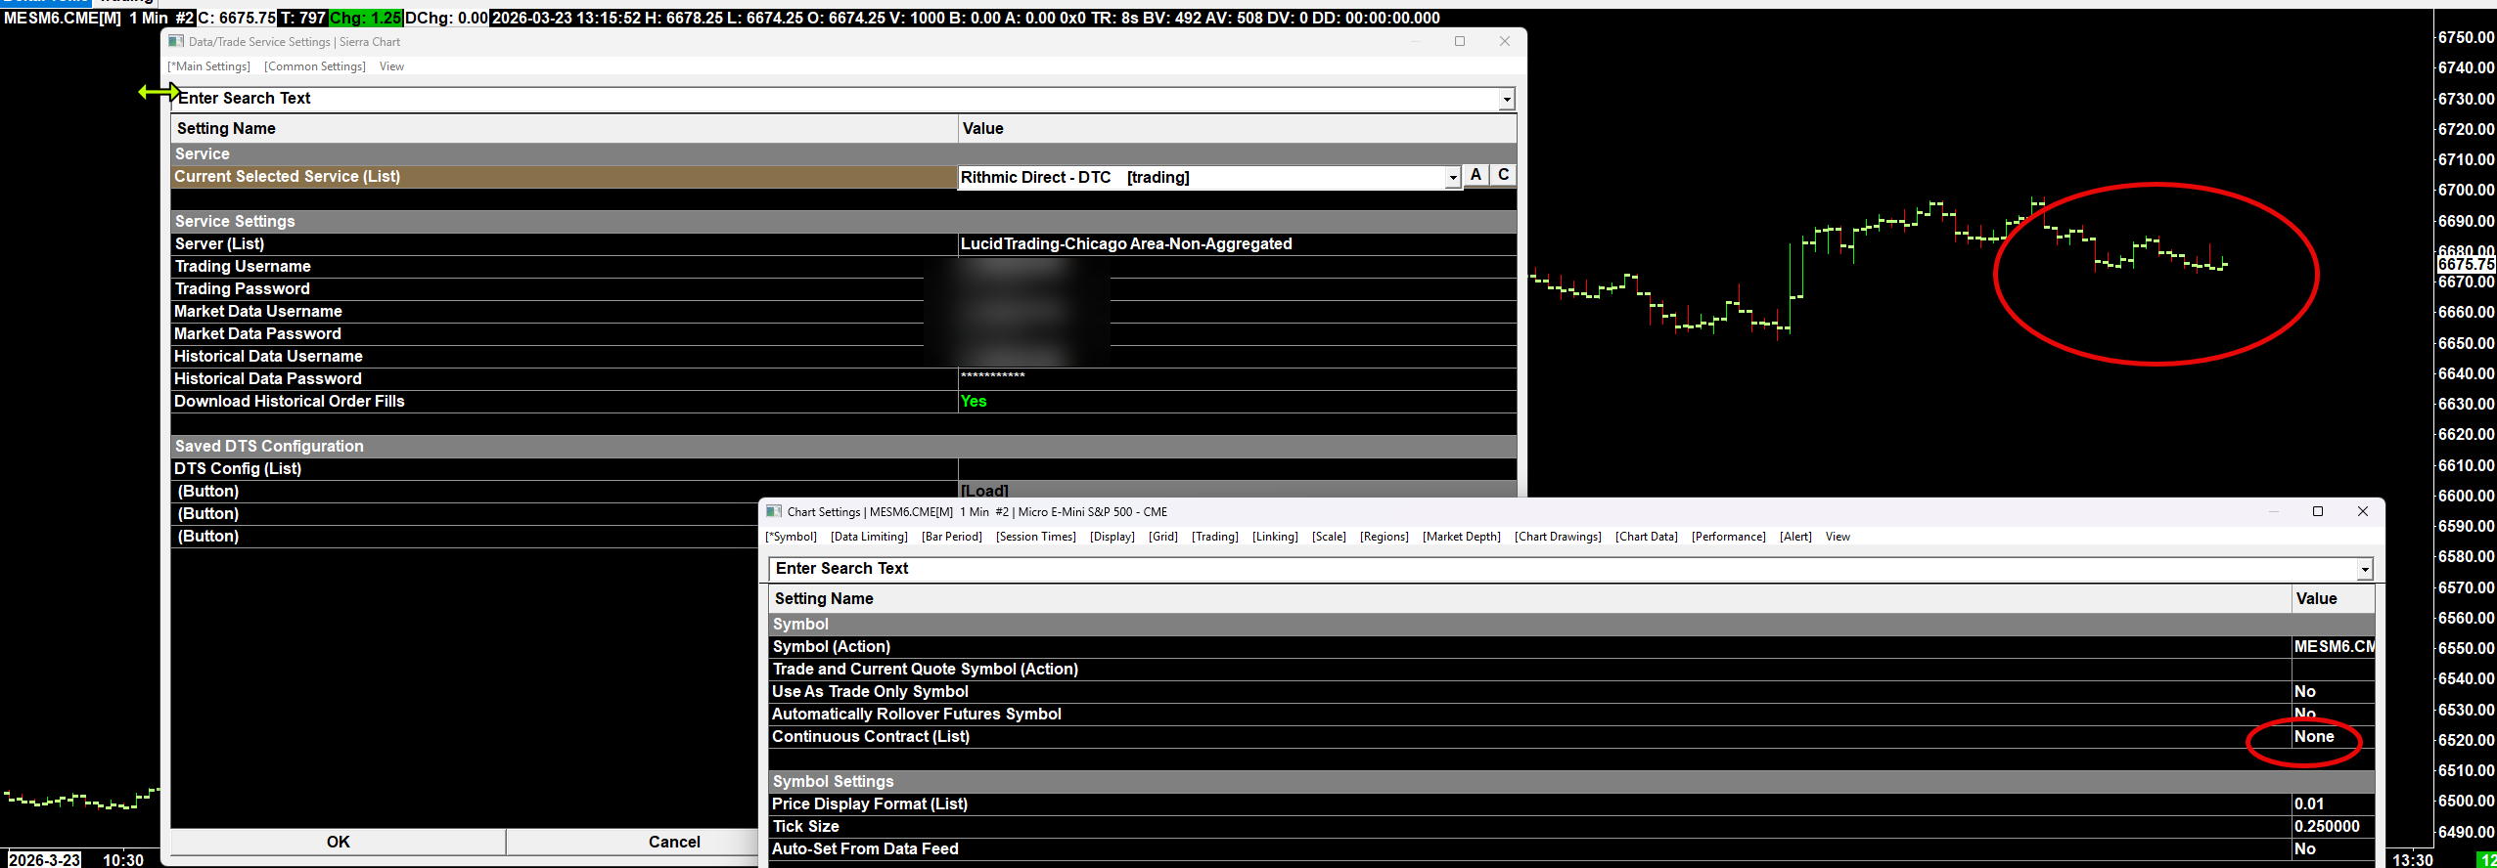Click the Historical Data Password masked value
Image resolution: width=2497 pixels, height=868 pixels.
(992, 377)
